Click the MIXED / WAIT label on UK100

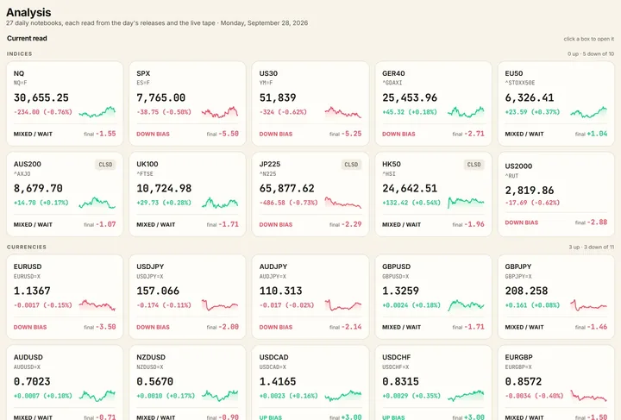pos(155,224)
